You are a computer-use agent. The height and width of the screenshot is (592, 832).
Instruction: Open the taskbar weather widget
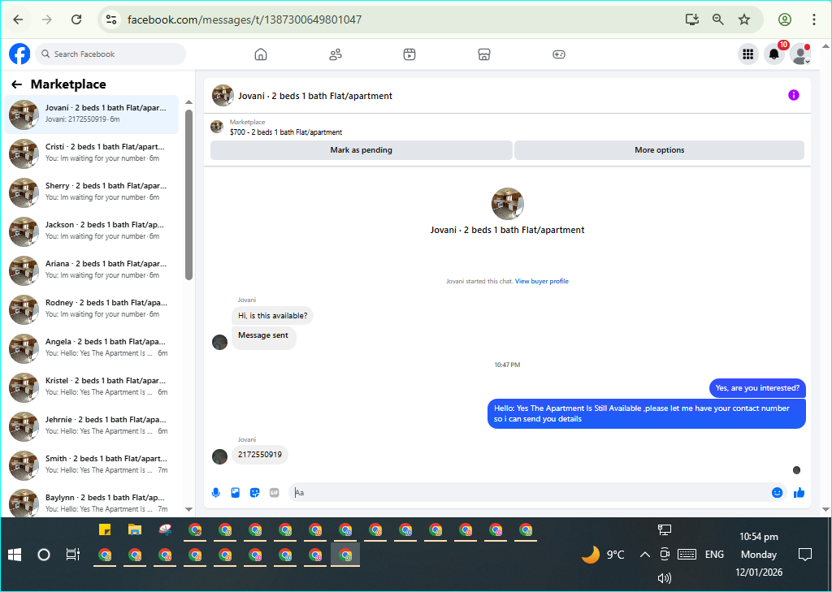(x=604, y=555)
